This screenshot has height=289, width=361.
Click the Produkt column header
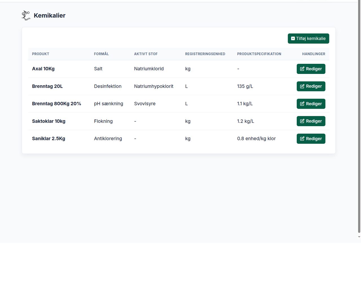41,54
